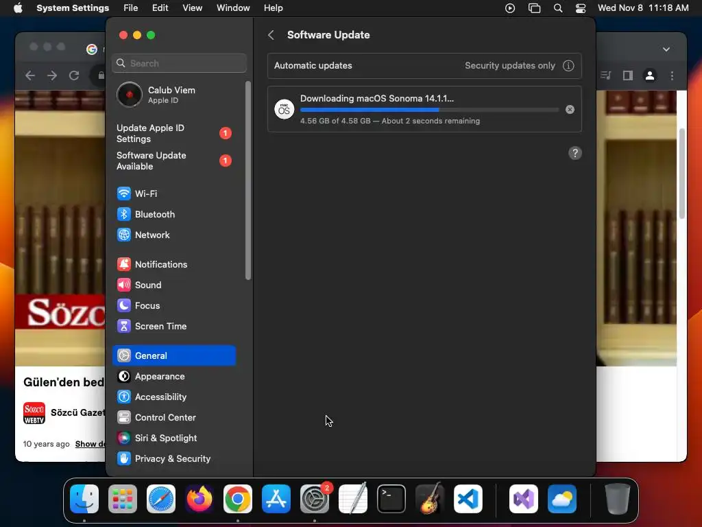Open Calub Viem Apple ID account
This screenshot has width=702, height=527.
175,95
